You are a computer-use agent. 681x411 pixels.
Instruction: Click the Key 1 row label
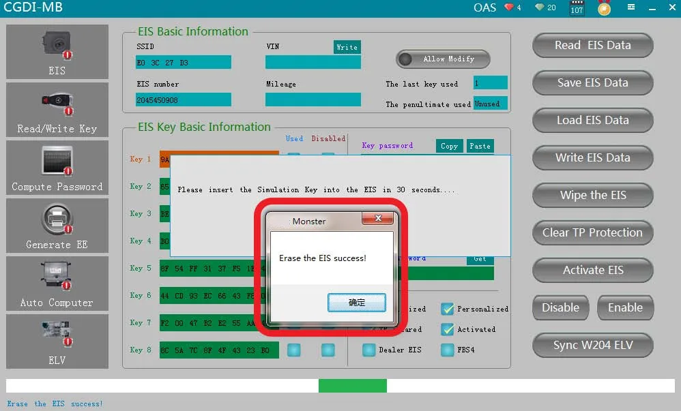pos(141,159)
